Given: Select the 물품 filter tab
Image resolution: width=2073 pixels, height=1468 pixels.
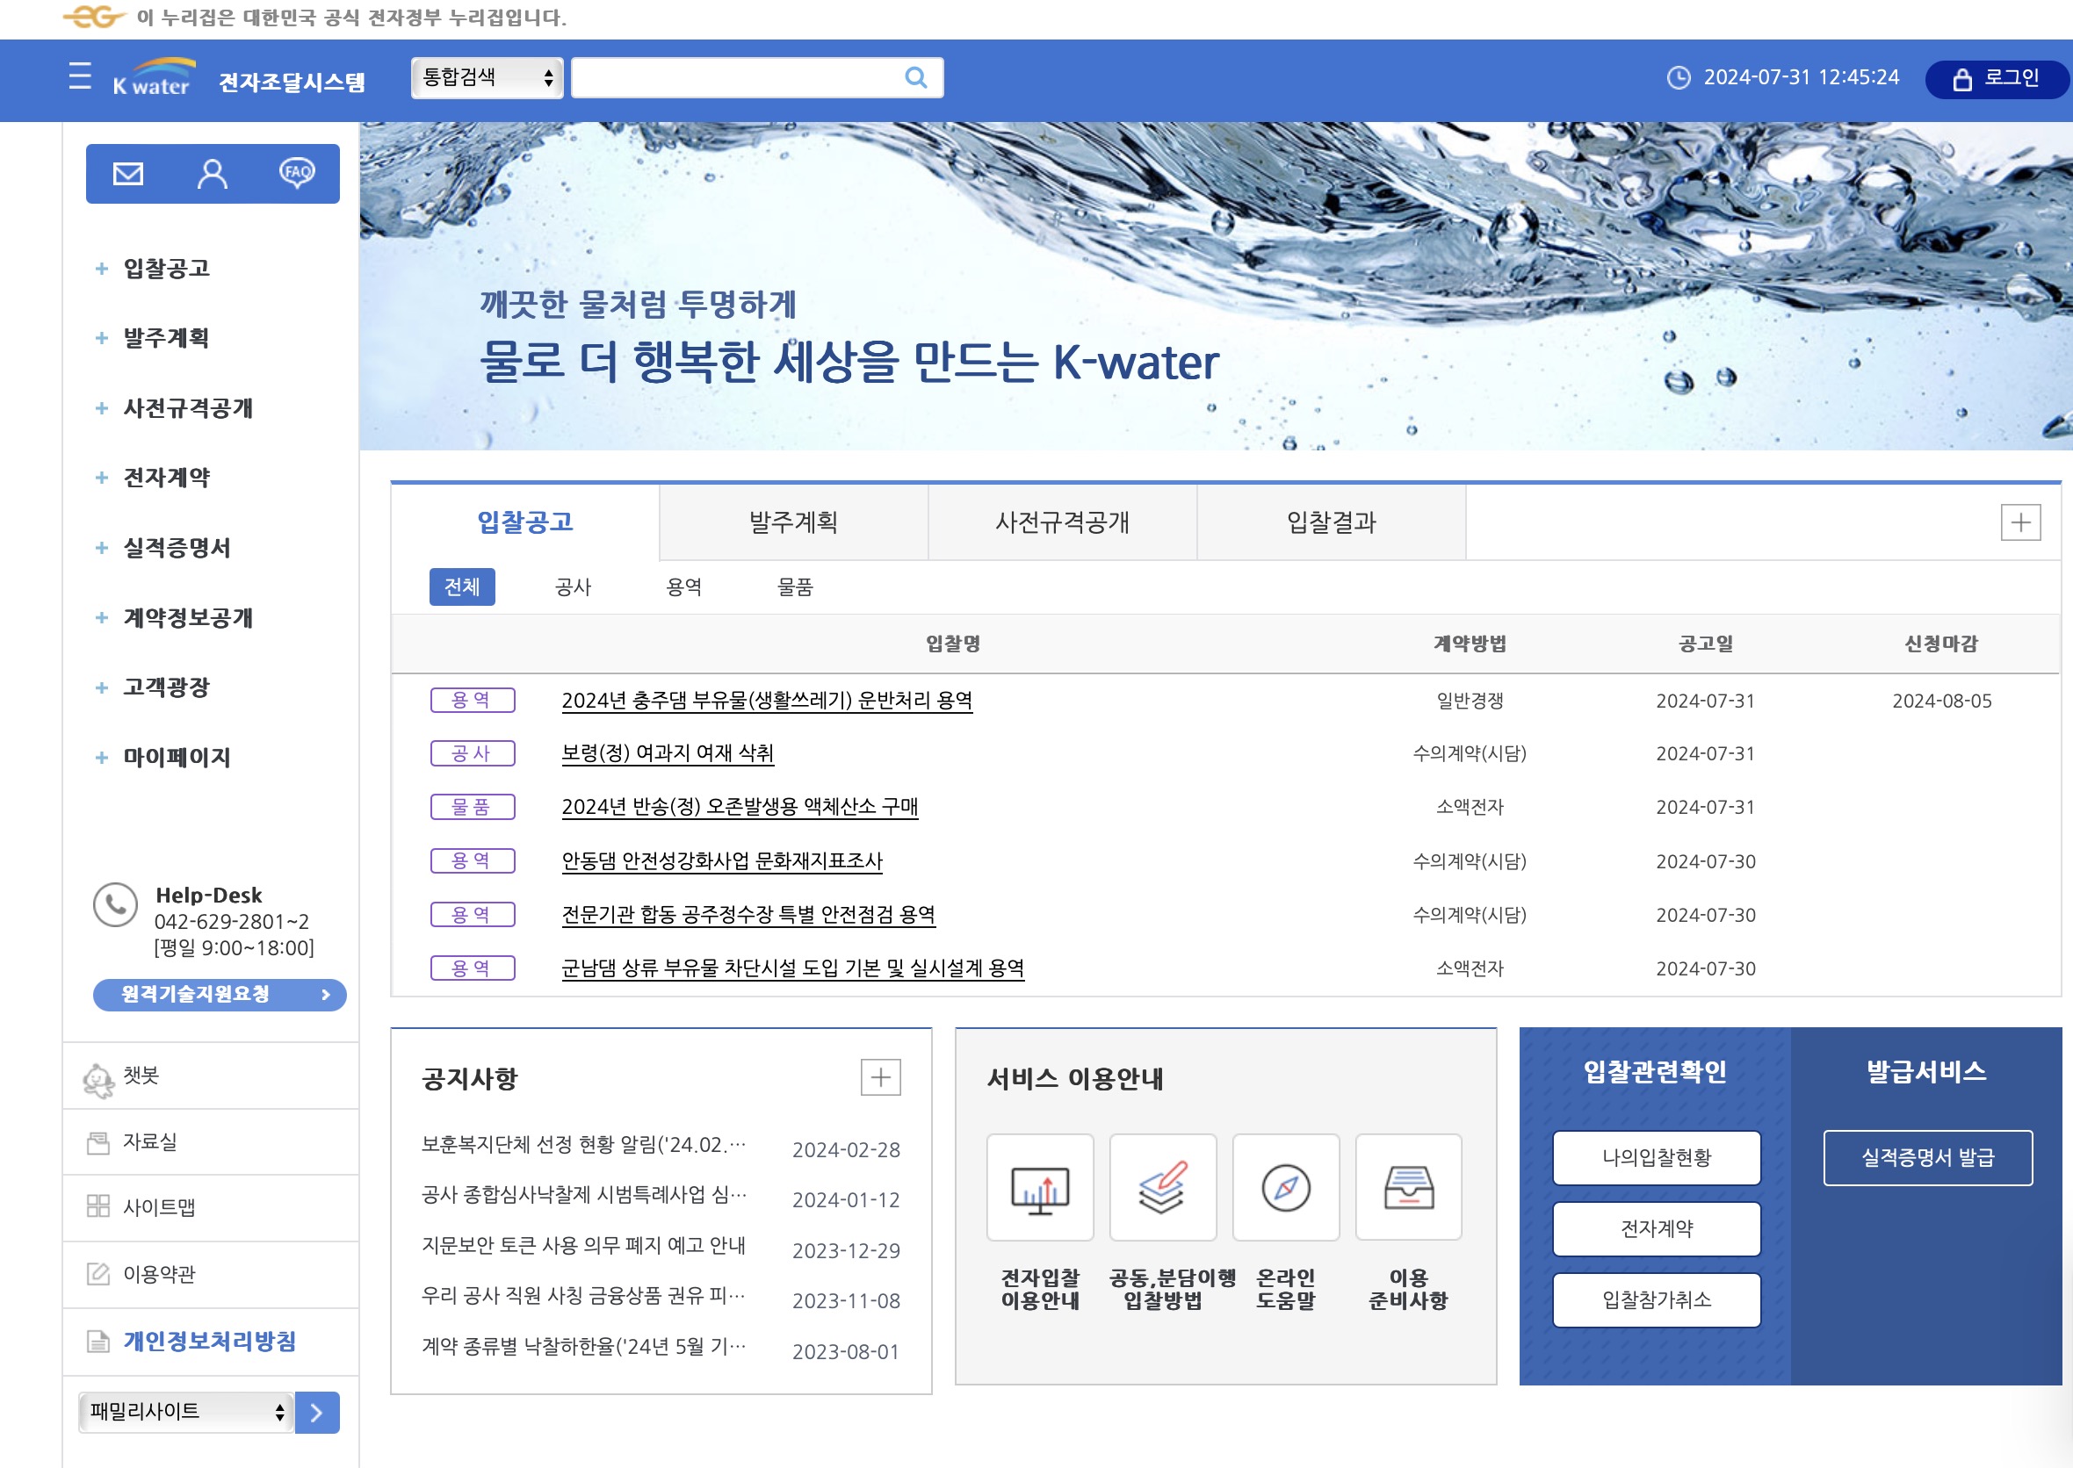Looking at the screenshot, I should (x=796, y=586).
